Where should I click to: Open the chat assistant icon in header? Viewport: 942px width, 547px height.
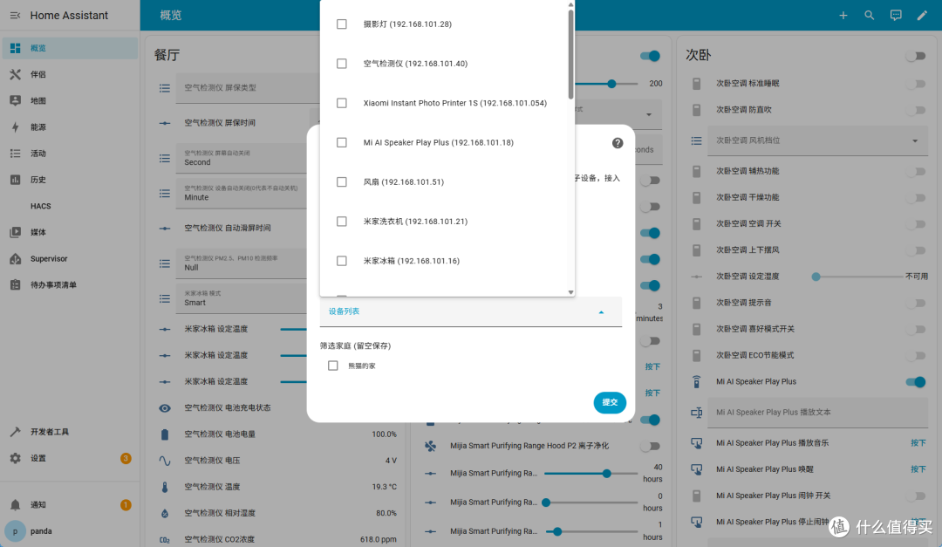[896, 15]
